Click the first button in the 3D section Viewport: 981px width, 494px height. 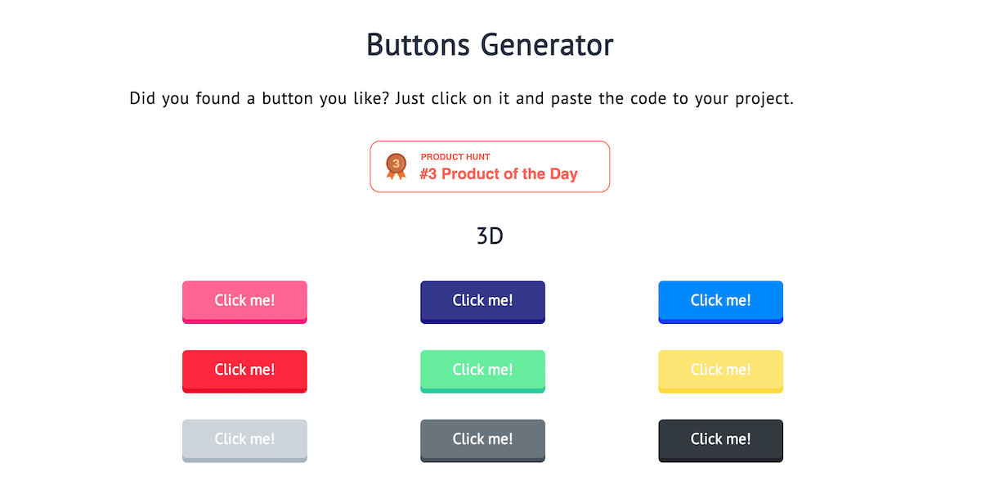(x=244, y=301)
